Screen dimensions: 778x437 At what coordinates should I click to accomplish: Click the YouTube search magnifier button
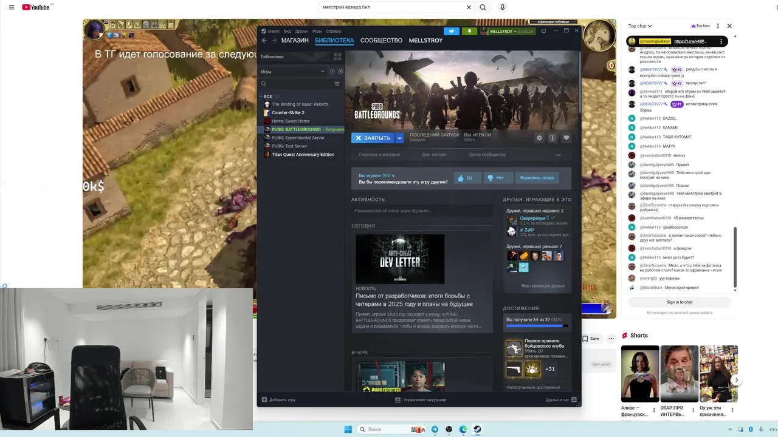coord(483,7)
